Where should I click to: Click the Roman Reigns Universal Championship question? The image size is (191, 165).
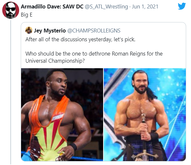pyautogui.click(x=94, y=57)
